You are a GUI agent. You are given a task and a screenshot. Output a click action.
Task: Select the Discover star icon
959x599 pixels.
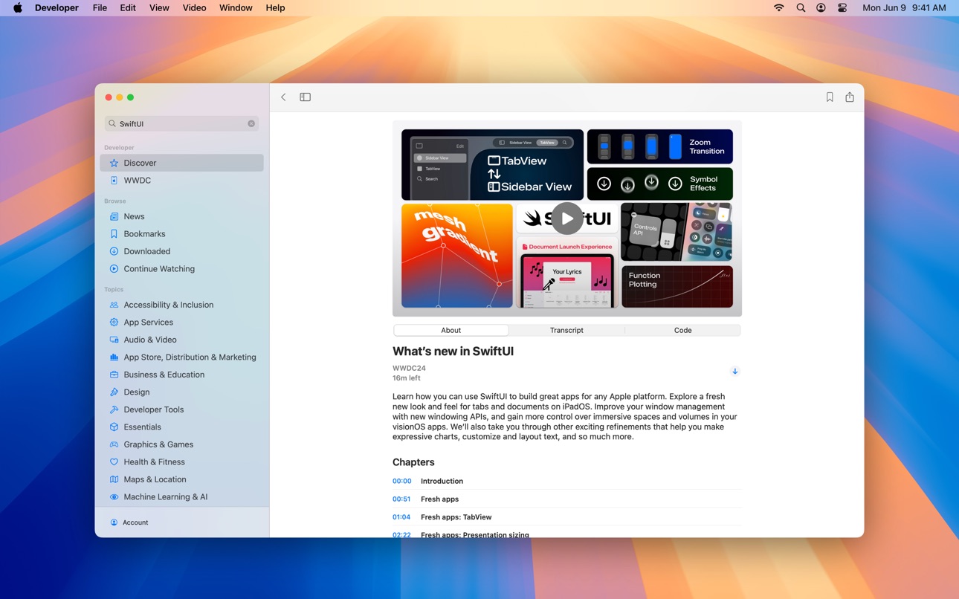114,163
